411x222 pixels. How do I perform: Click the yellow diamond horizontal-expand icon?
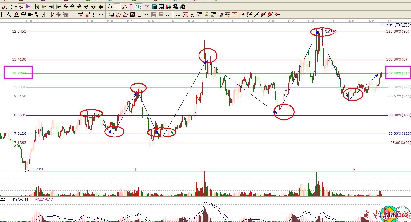[79, 7]
